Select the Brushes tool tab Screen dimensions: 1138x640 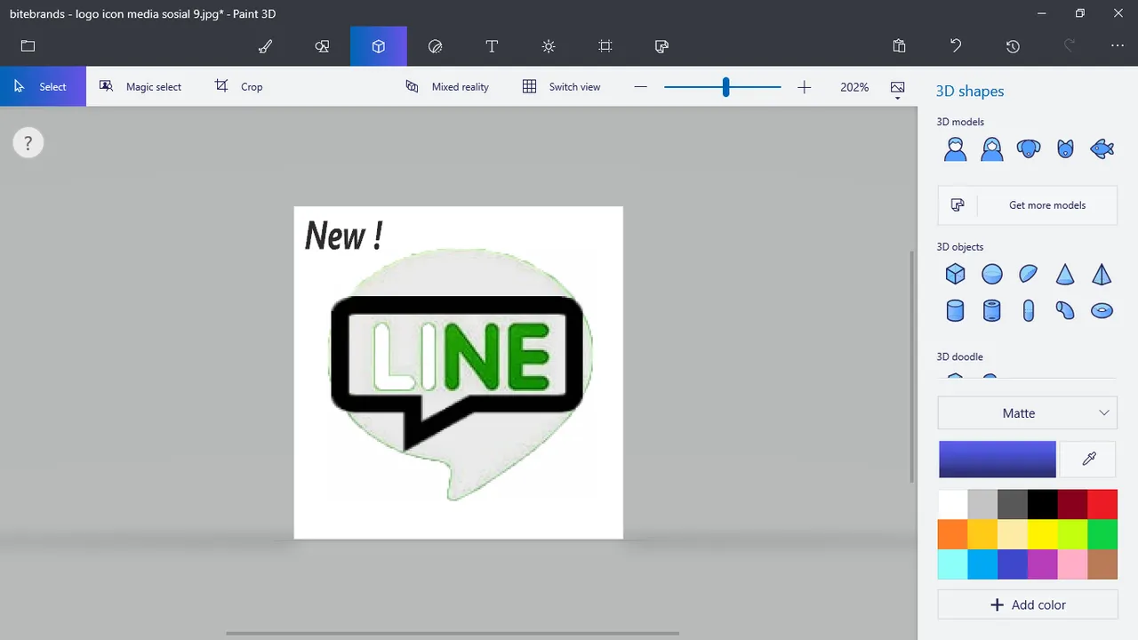click(x=265, y=46)
